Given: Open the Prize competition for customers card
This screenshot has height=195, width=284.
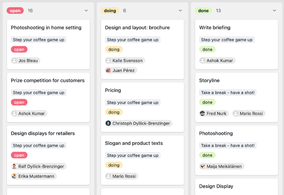Looking at the screenshot, I should point(48,97).
